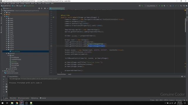Click the Git branch widget in status bar

click(179, 100)
